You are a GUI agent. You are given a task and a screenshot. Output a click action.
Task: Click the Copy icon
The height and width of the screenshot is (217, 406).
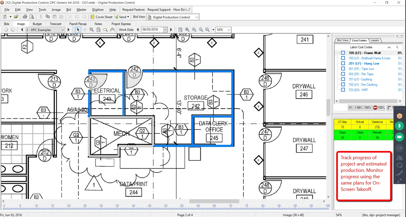[48, 17]
